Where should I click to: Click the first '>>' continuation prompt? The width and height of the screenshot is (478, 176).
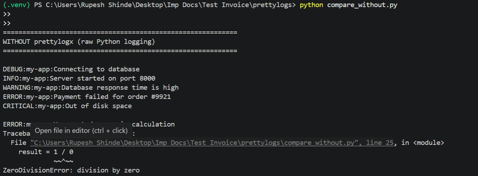[x=7, y=14]
